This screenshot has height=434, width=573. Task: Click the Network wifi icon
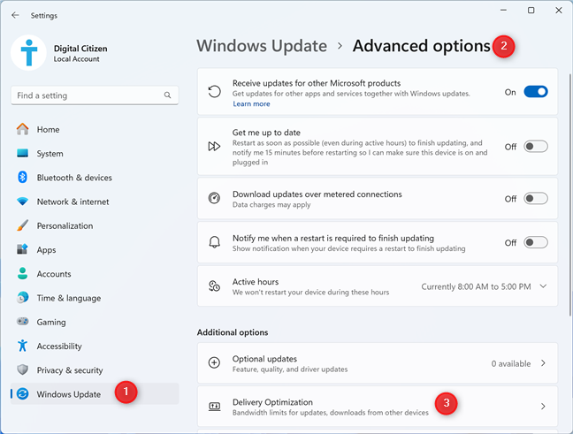[x=22, y=202]
